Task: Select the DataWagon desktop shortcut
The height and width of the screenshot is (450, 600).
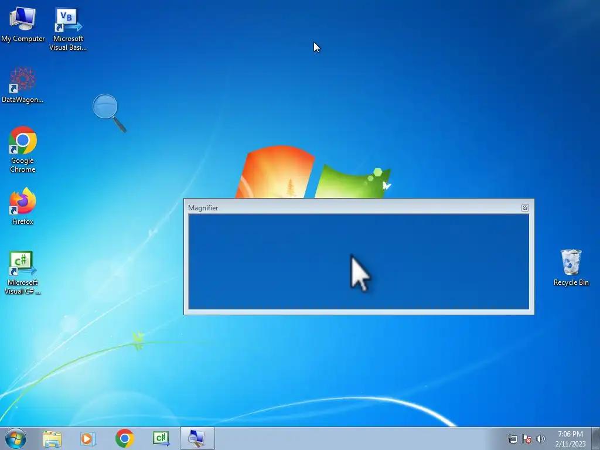Action: [x=23, y=85]
